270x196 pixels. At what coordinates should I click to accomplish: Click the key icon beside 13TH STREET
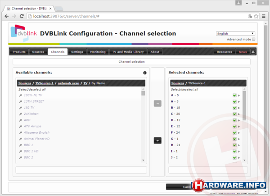[21, 102]
